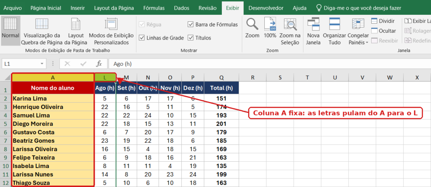Click the cell Beatriz Gomes
Screen dimensions: 431x187
(53, 141)
